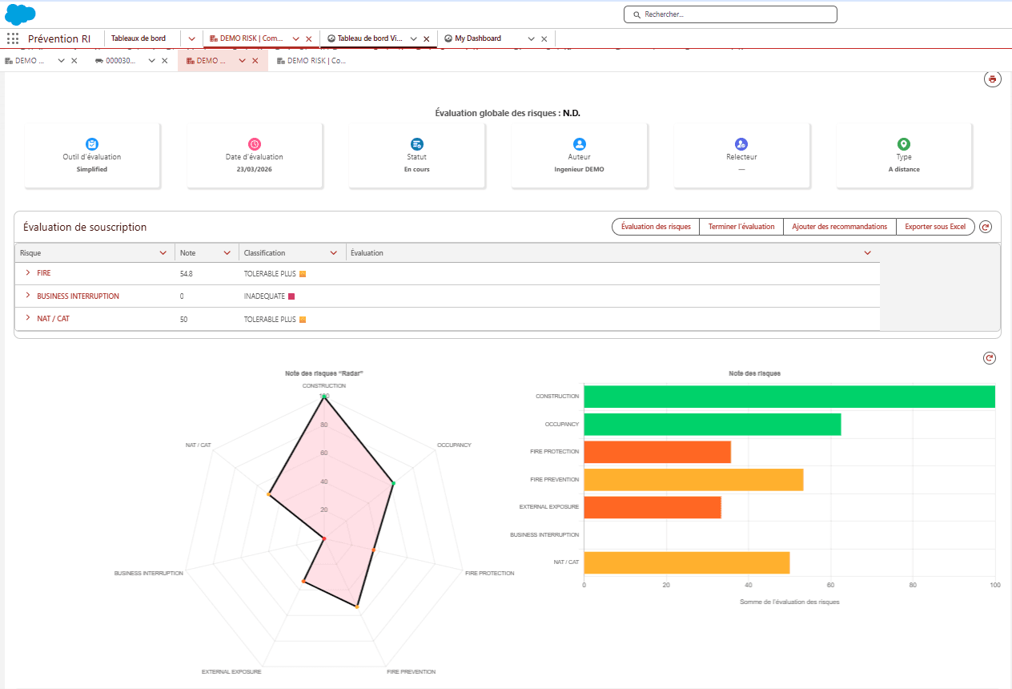The width and height of the screenshot is (1012, 689).
Task: Click the Relecteur user icon
Action: pyautogui.click(x=741, y=144)
